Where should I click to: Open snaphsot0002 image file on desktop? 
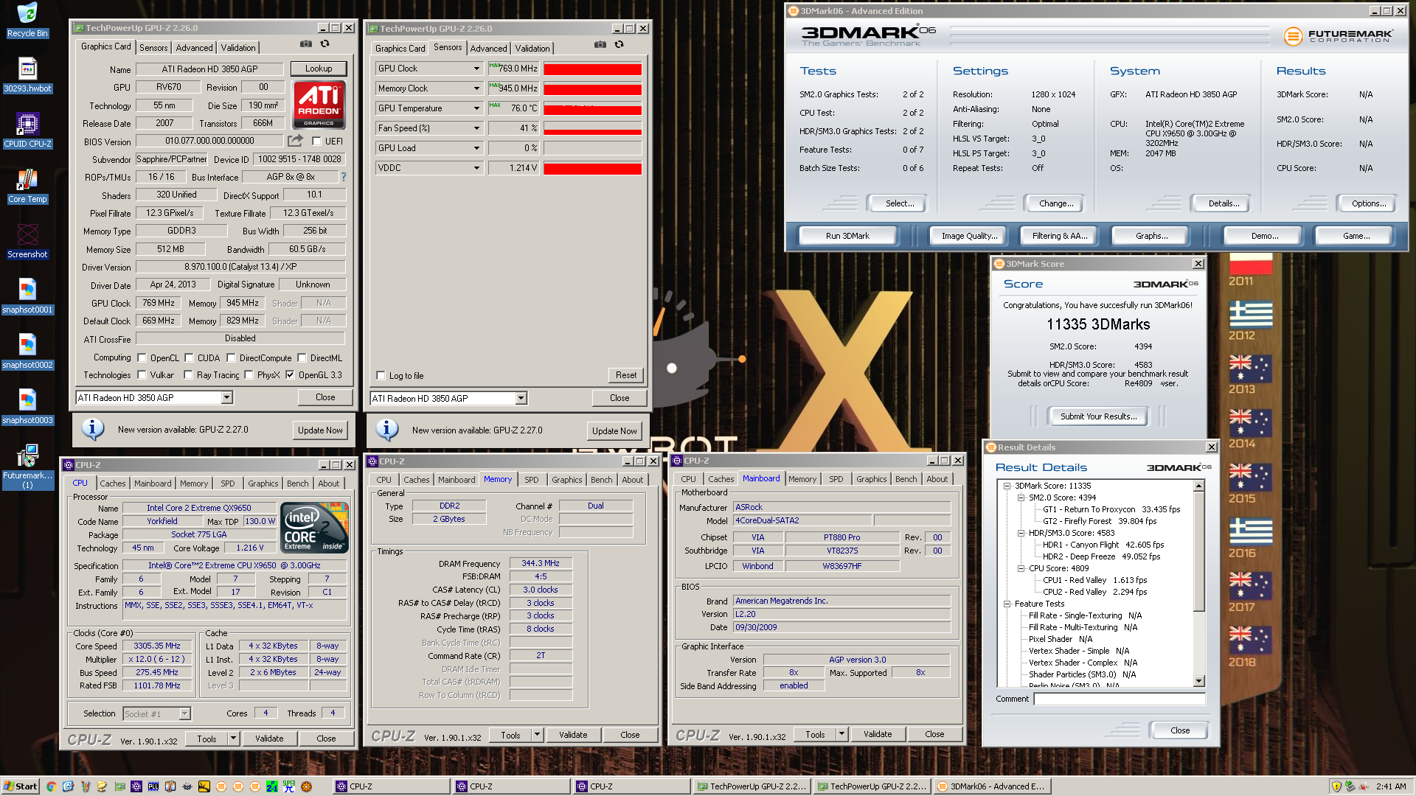coord(27,352)
